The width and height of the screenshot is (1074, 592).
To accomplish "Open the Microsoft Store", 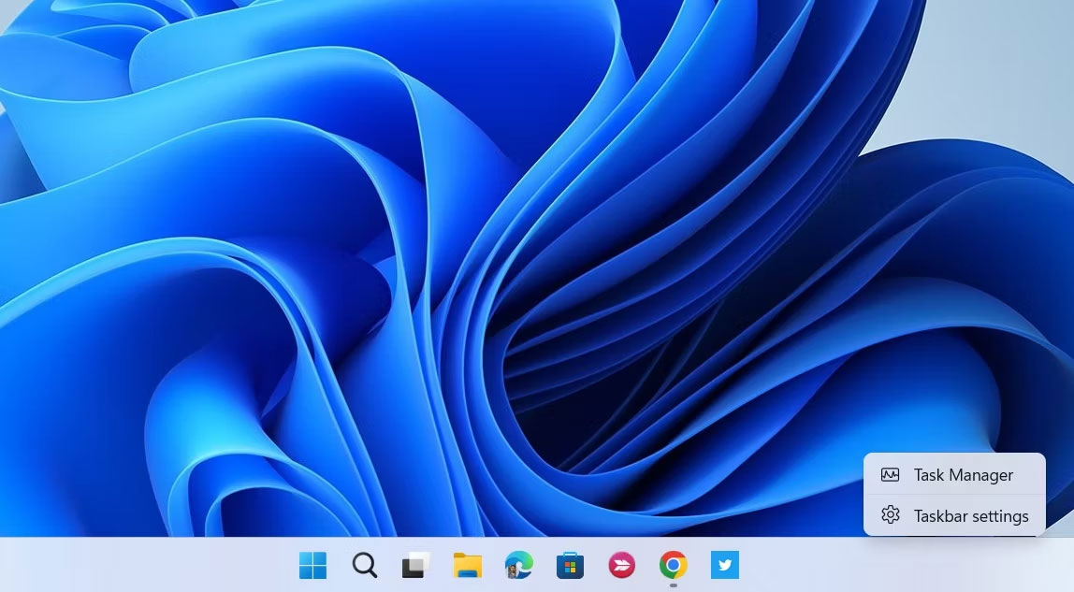I will click(569, 565).
